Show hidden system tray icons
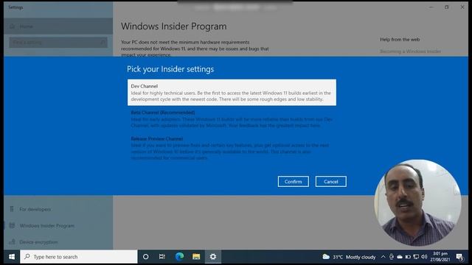 [x=383, y=257]
